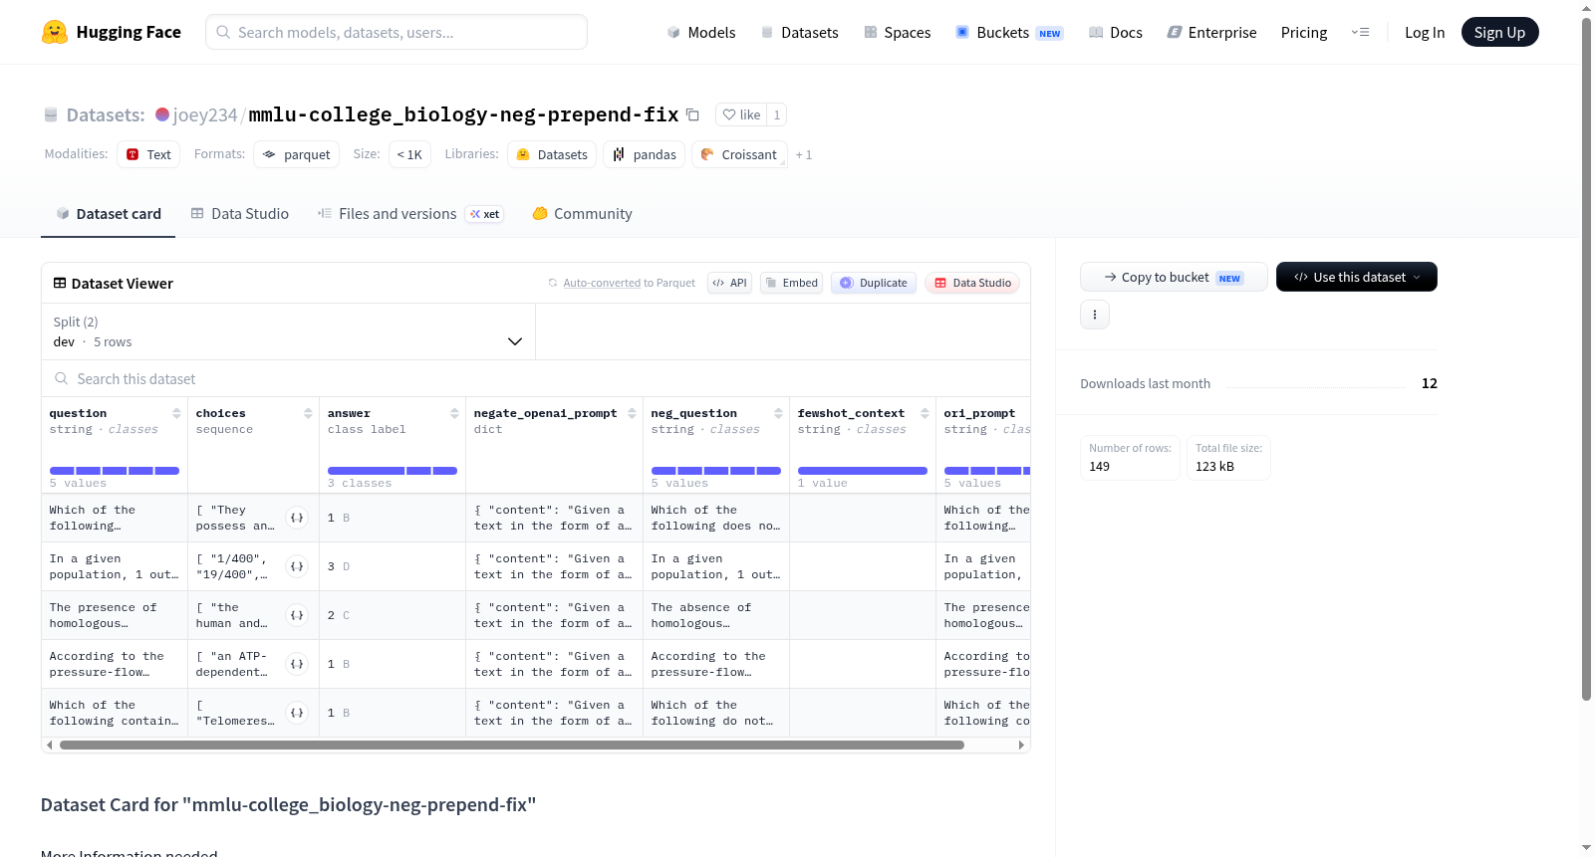
Task: Go to the Community tab
Action: [582, 214]
